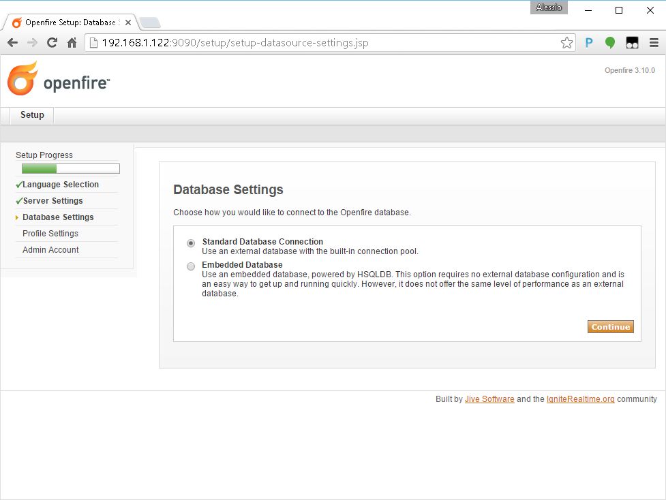Click the Openfire flame logo
This screenshot has width=666, height=500.
pos(22,78)
